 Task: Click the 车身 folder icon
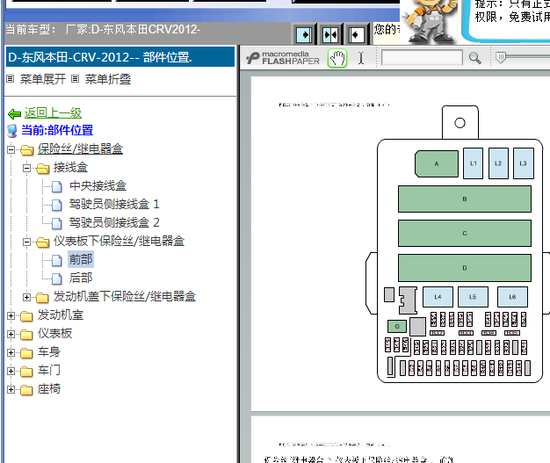click(26, 353)
